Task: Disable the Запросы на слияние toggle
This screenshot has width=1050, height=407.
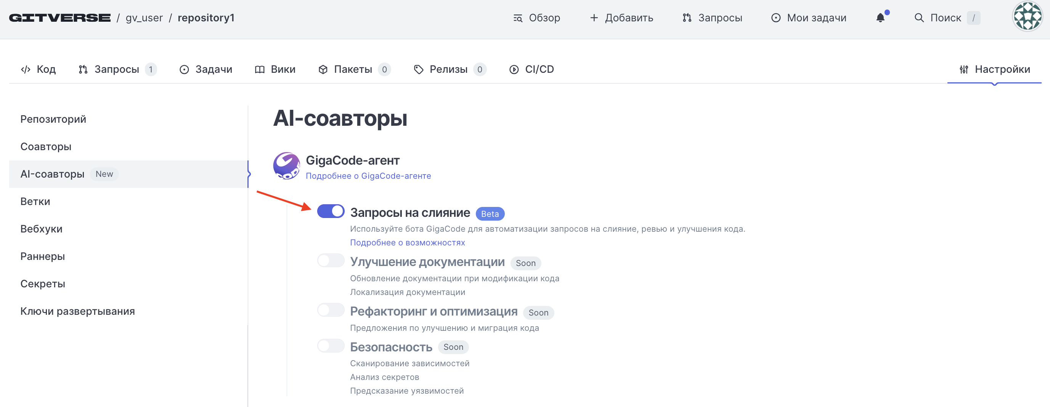Action: [x=331, y=212]
